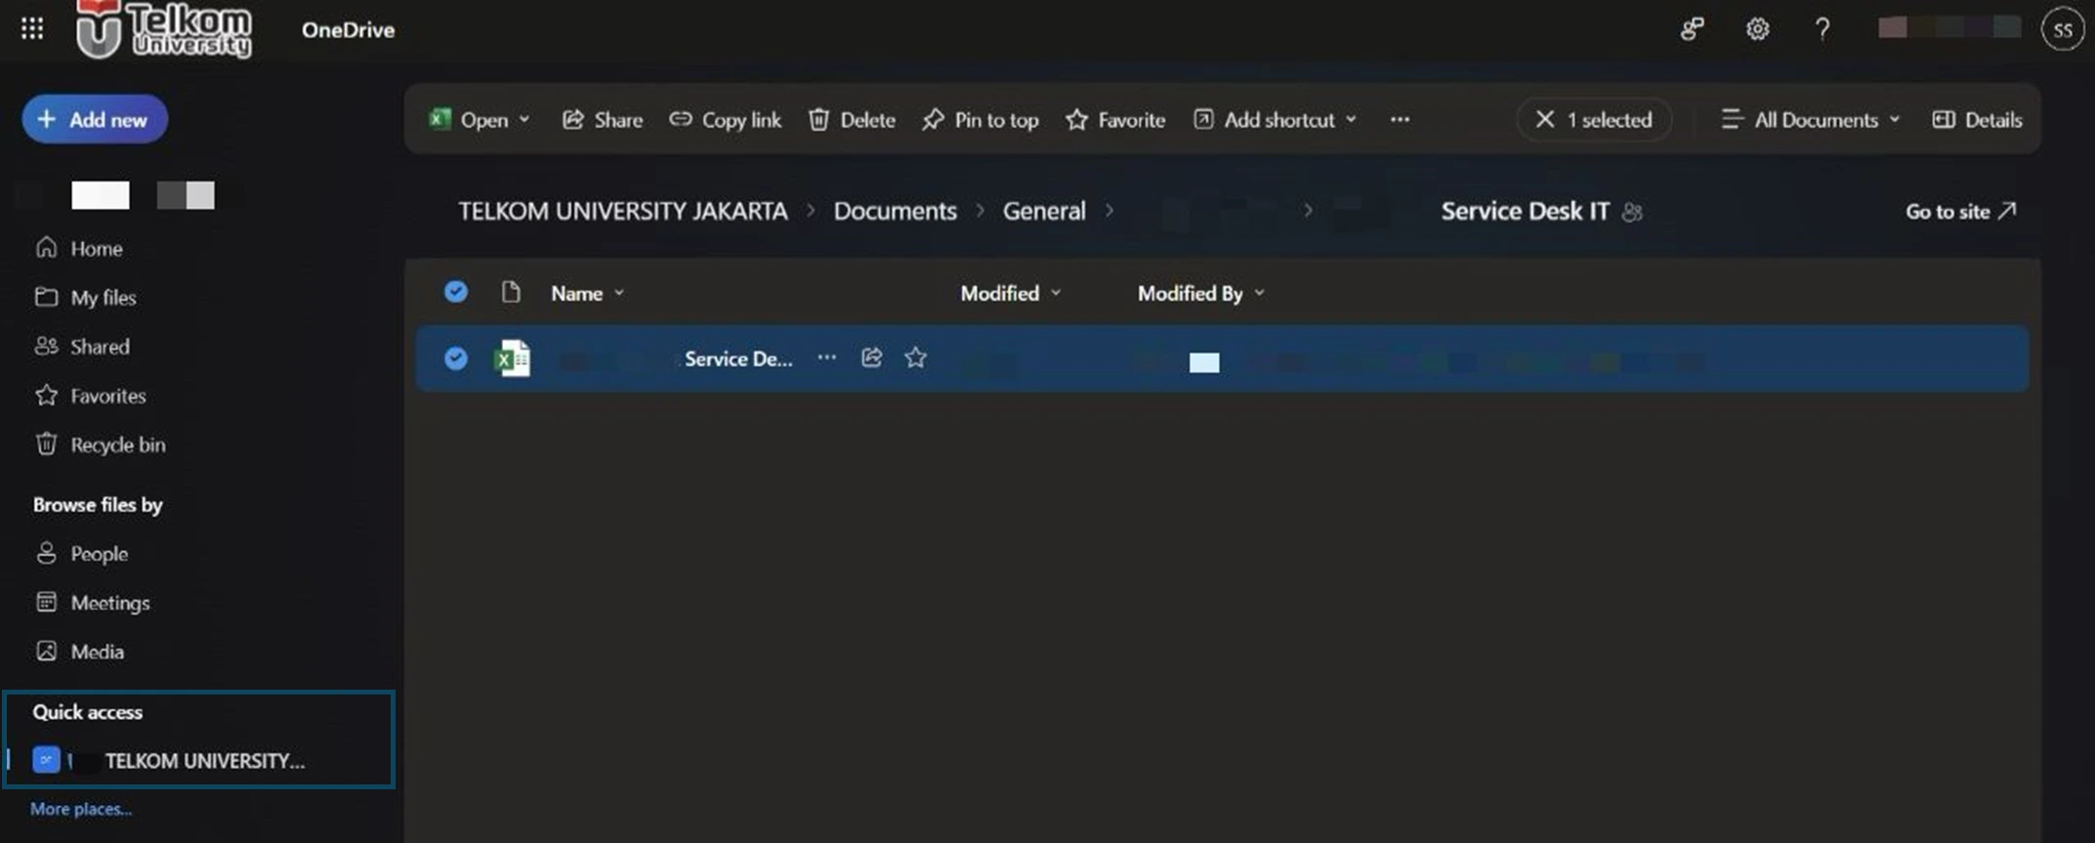2095x843 pixels.
Task: Uncheck the Service De... file row checkbox
Action: [455, 358]
